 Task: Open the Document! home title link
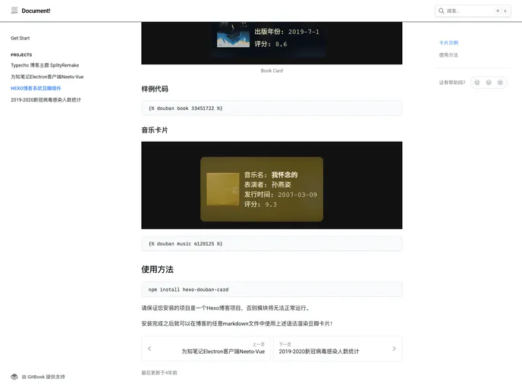click(x=36, y=11)
